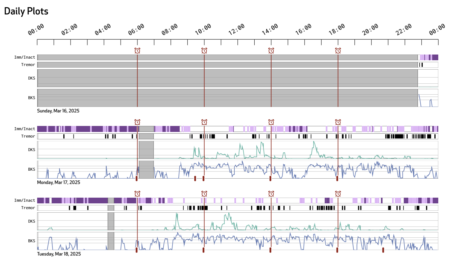Screen dimensions: 453x259
Task: Click the 06:00 alarm clock icon on Sunday's plot
Action: (137, 51)
